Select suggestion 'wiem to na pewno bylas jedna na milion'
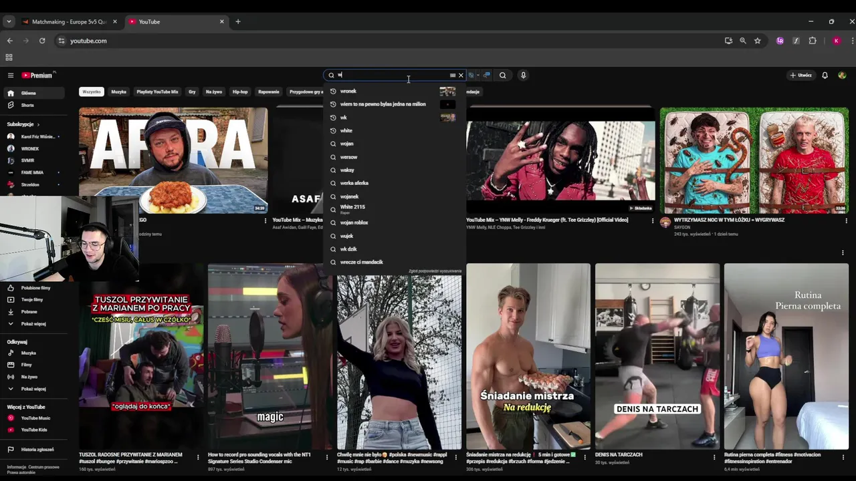The image size is (856, 481). pos(395,104)
